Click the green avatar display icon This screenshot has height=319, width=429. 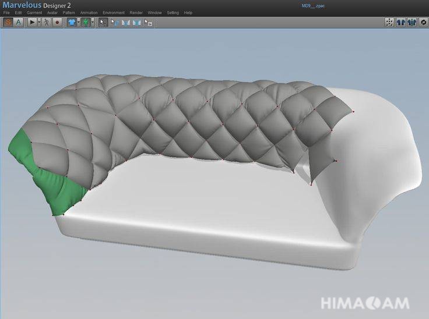tap(86, 22)
